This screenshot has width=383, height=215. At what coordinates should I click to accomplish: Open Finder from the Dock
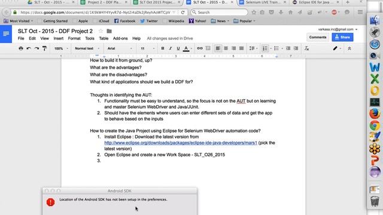pyautogui.click(x=375, y=20)
